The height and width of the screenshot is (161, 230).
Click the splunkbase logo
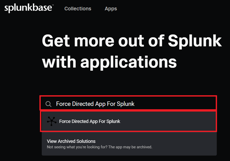[28, 9]
